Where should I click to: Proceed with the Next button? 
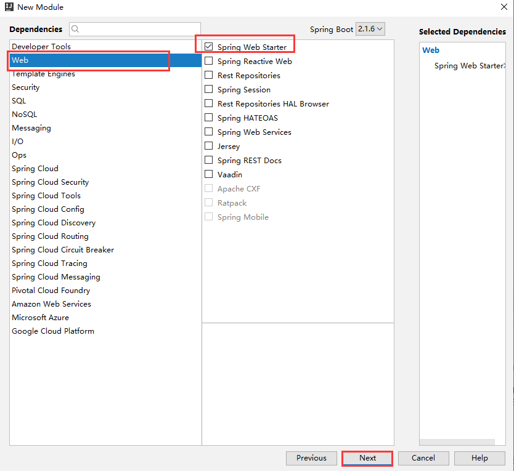pos(367,458)
